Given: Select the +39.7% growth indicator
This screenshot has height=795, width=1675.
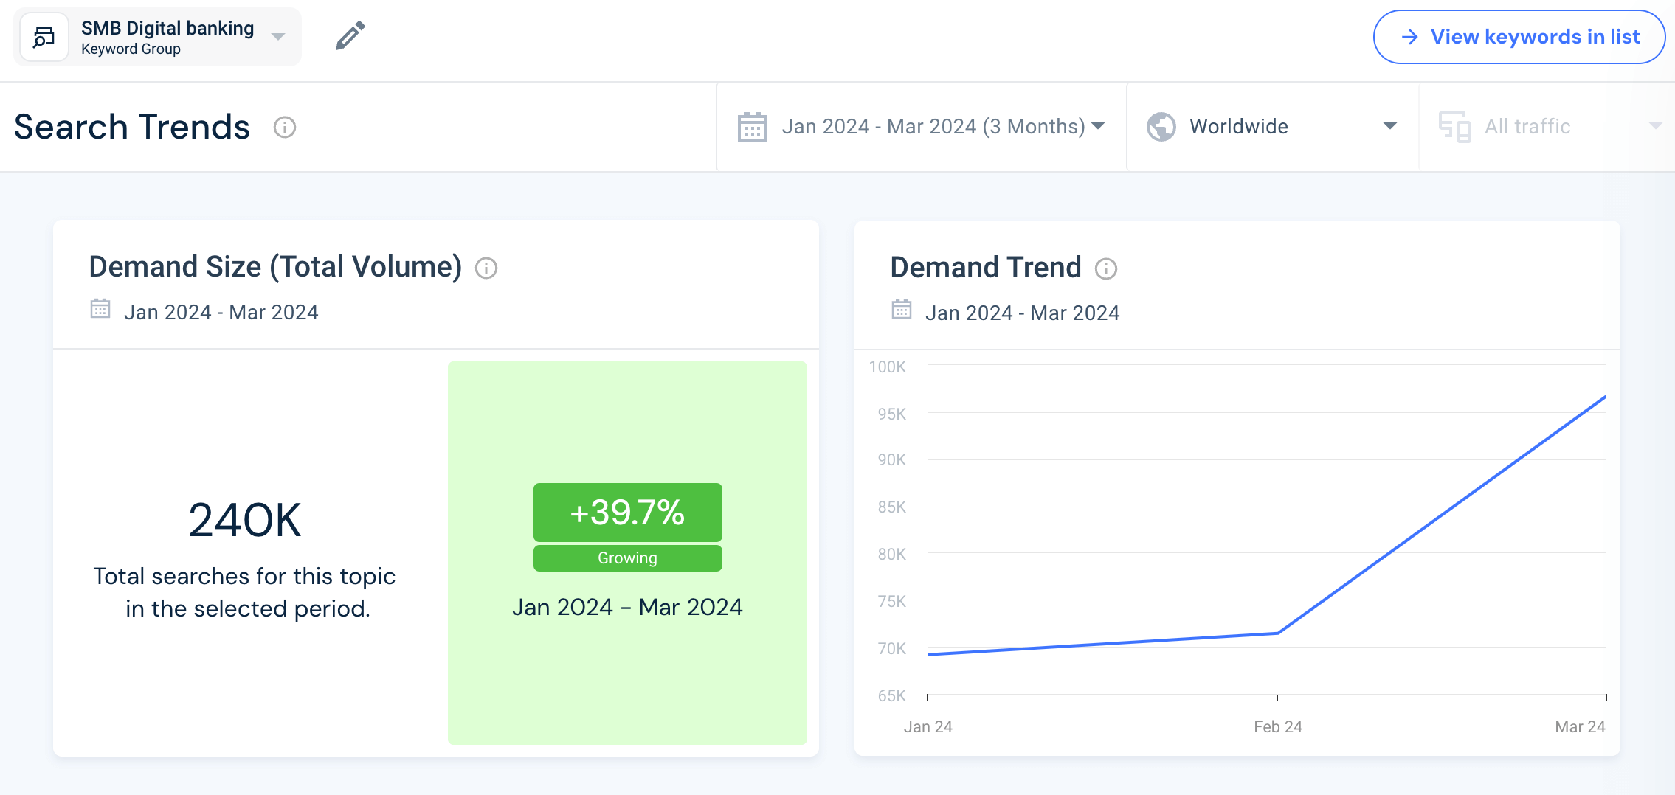Looking at the screenshot, I should coord(626,513).
